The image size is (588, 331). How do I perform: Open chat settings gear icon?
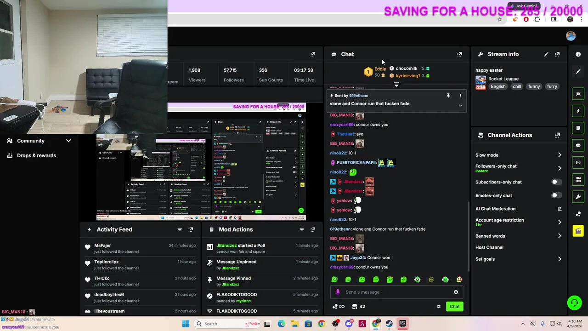(439, 307)
